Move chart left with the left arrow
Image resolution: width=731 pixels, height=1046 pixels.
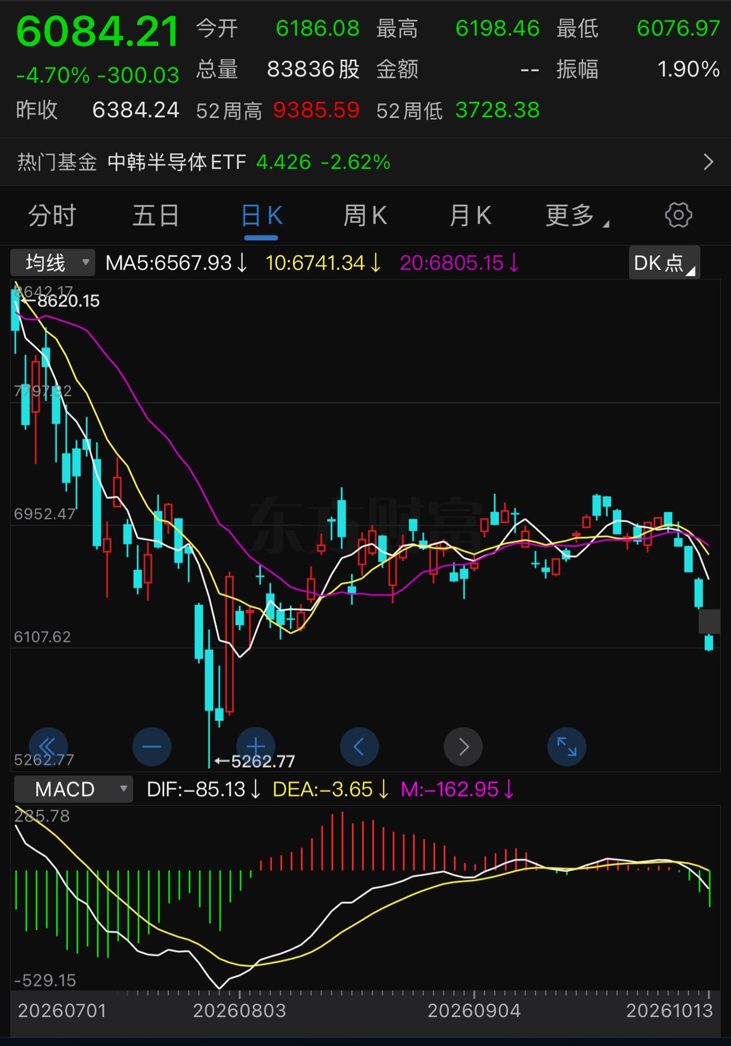click(359, 746)
